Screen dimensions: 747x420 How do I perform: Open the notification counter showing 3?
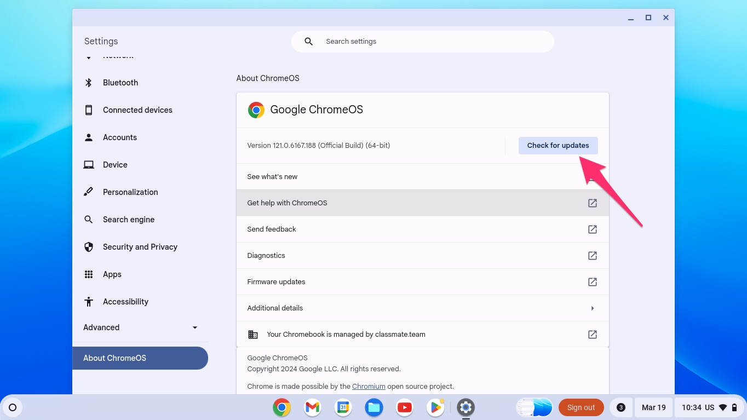pyautogui.click(x=621, y=407)
